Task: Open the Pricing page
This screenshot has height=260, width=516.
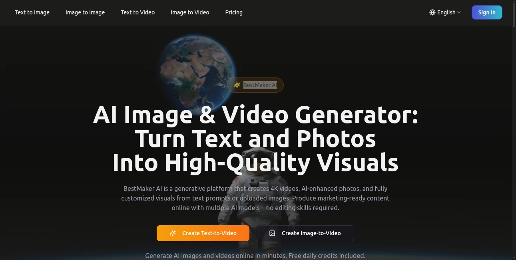Action: coord(234,12)
